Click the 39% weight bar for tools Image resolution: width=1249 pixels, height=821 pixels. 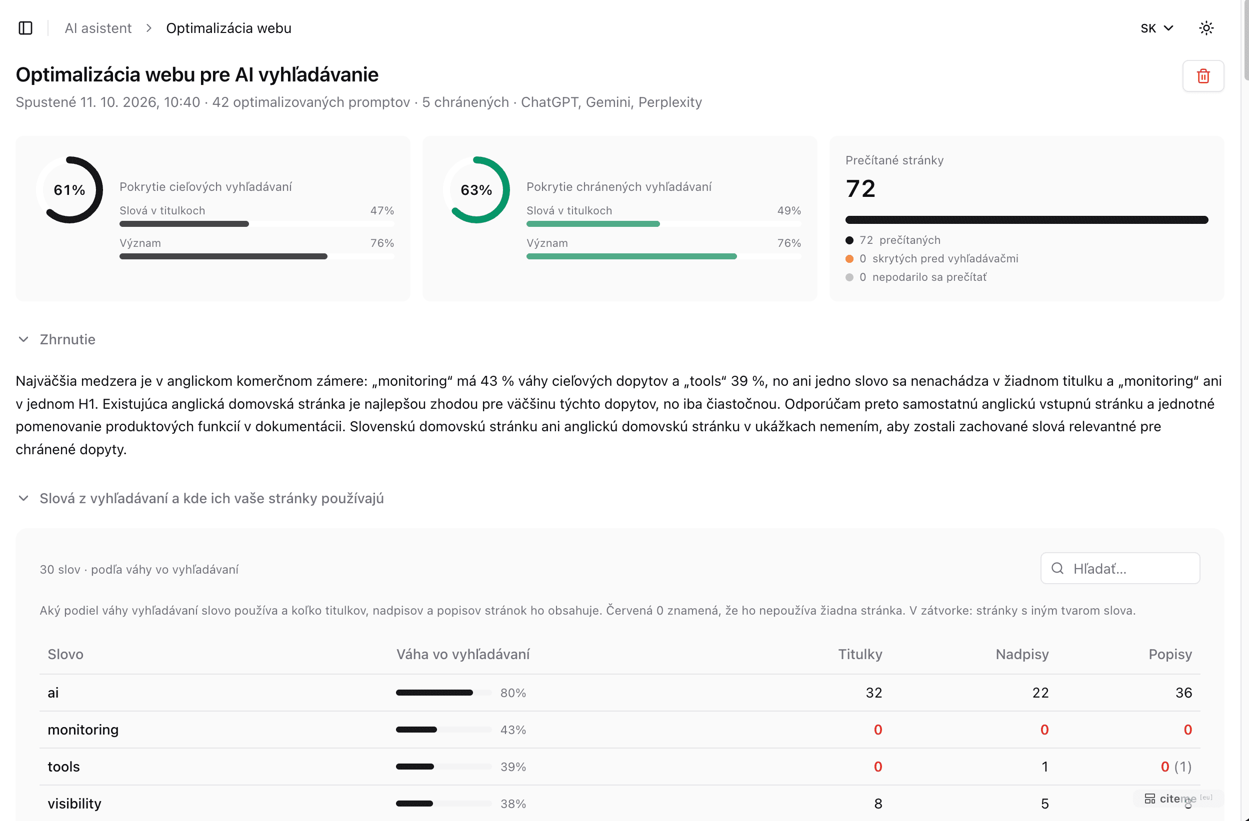tap(443, 767)
